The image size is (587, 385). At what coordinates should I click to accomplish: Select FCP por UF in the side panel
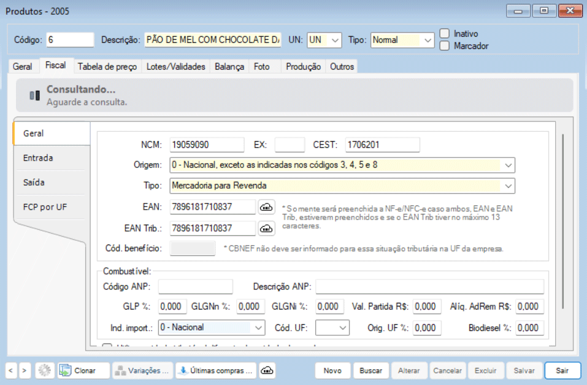pyautogui.click(x=50, y=207)
